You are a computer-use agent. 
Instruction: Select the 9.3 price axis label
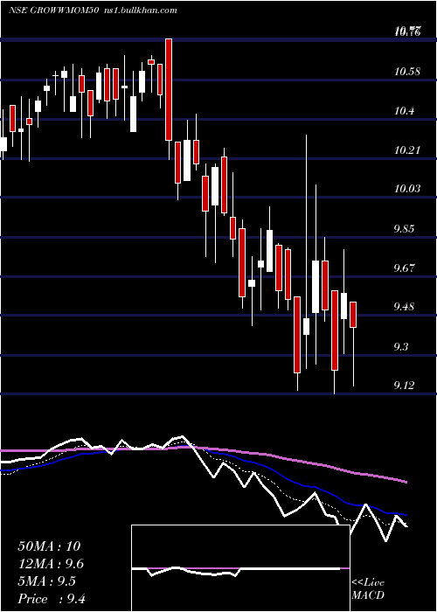pos(401,346)
